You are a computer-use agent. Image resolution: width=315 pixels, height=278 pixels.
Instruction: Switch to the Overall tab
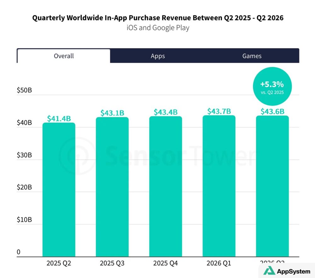(64, 56)
